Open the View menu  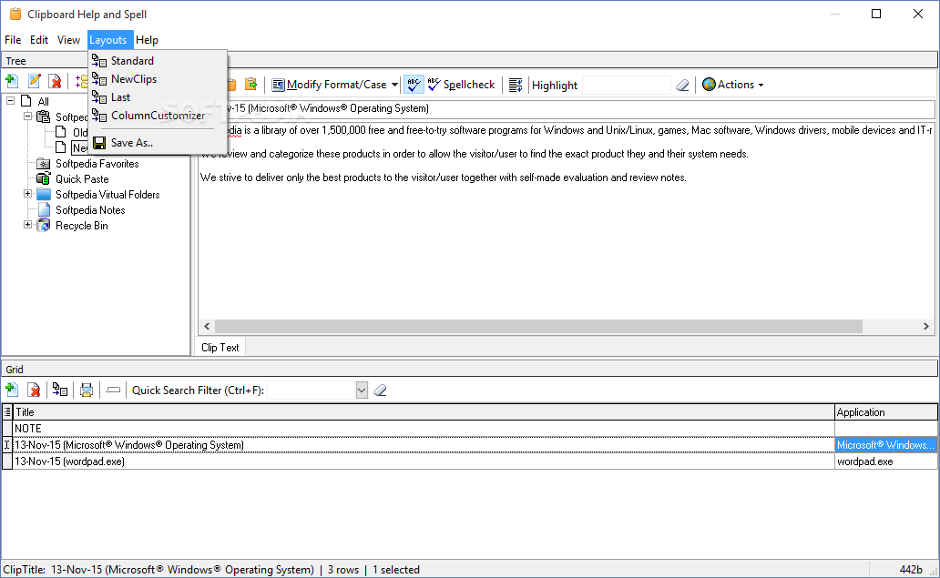[68, 40]
